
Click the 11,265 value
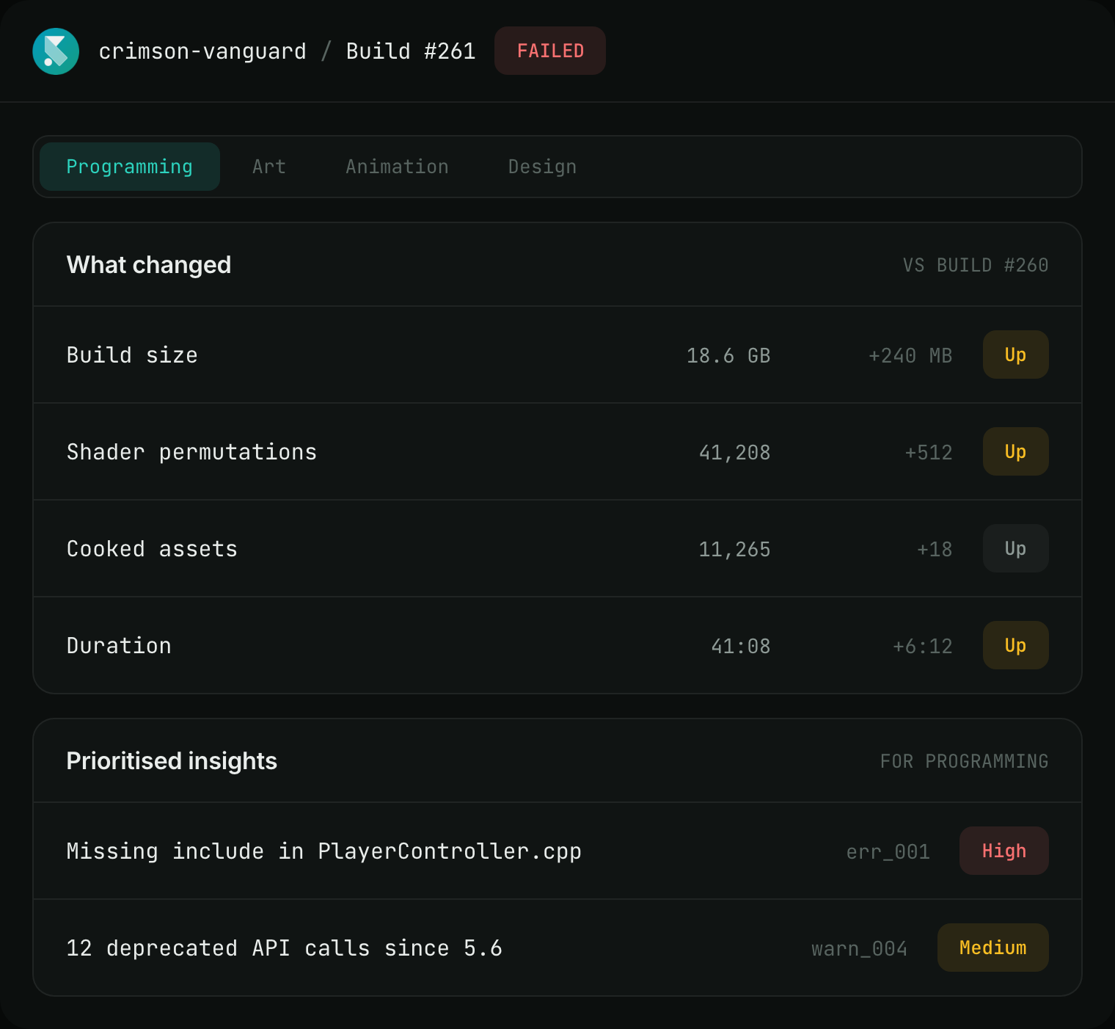[735, 549]
